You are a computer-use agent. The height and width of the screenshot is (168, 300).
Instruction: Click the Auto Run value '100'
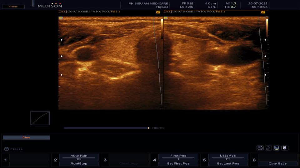tap(79, 159)
